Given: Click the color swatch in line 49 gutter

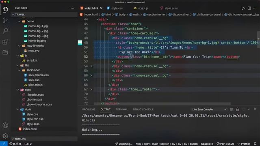Looking at the screenshot, I should (80, 43).
